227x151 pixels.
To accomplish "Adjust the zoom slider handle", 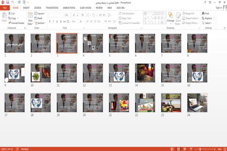I will tap(200, 149).
